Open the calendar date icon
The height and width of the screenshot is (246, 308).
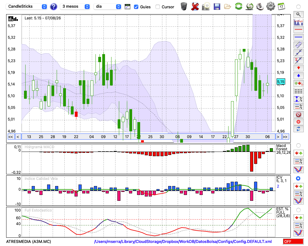point(281,6)
